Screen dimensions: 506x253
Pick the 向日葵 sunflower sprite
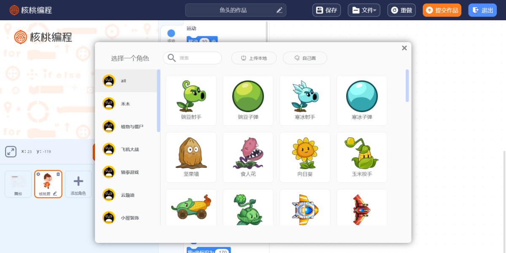(305, 157)
